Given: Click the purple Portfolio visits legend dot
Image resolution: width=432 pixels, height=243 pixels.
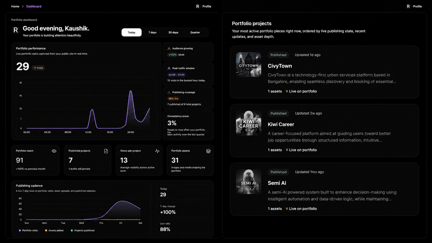Looking at the screenshot, I should (20, 230).
